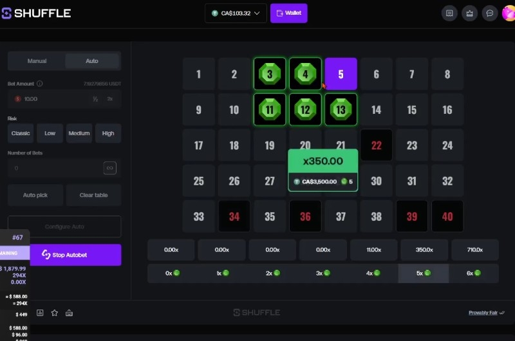Open the hotkeys keyboard icon
The width and height of the screenshot is (515, 341).
click(70, 313)
